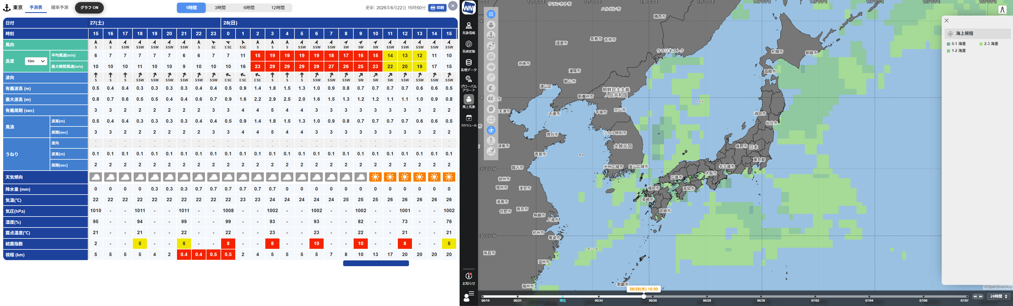Toggle the グラフ ON button
Viewport: 1013px width, 306px height.
pos(89,8)
